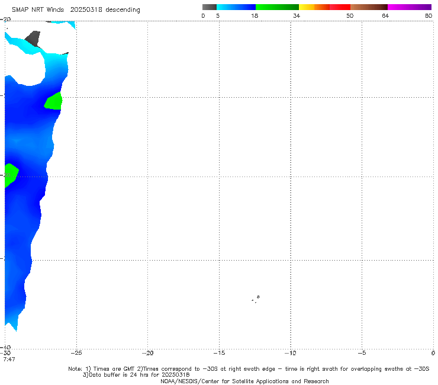Pick the gray 0–5 segment of the color bar
This screenshot has width=438, height=385.
click(x=209, y=7)
